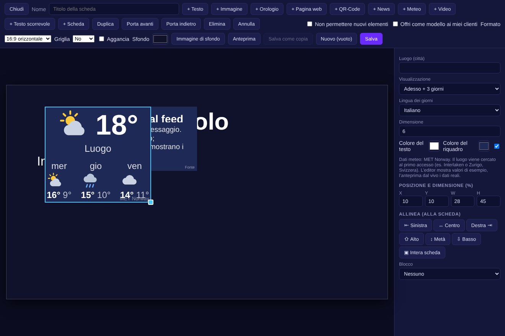Click Porta indietro
Viewport: 505px width, 336px height.
[x=181, y=24]
